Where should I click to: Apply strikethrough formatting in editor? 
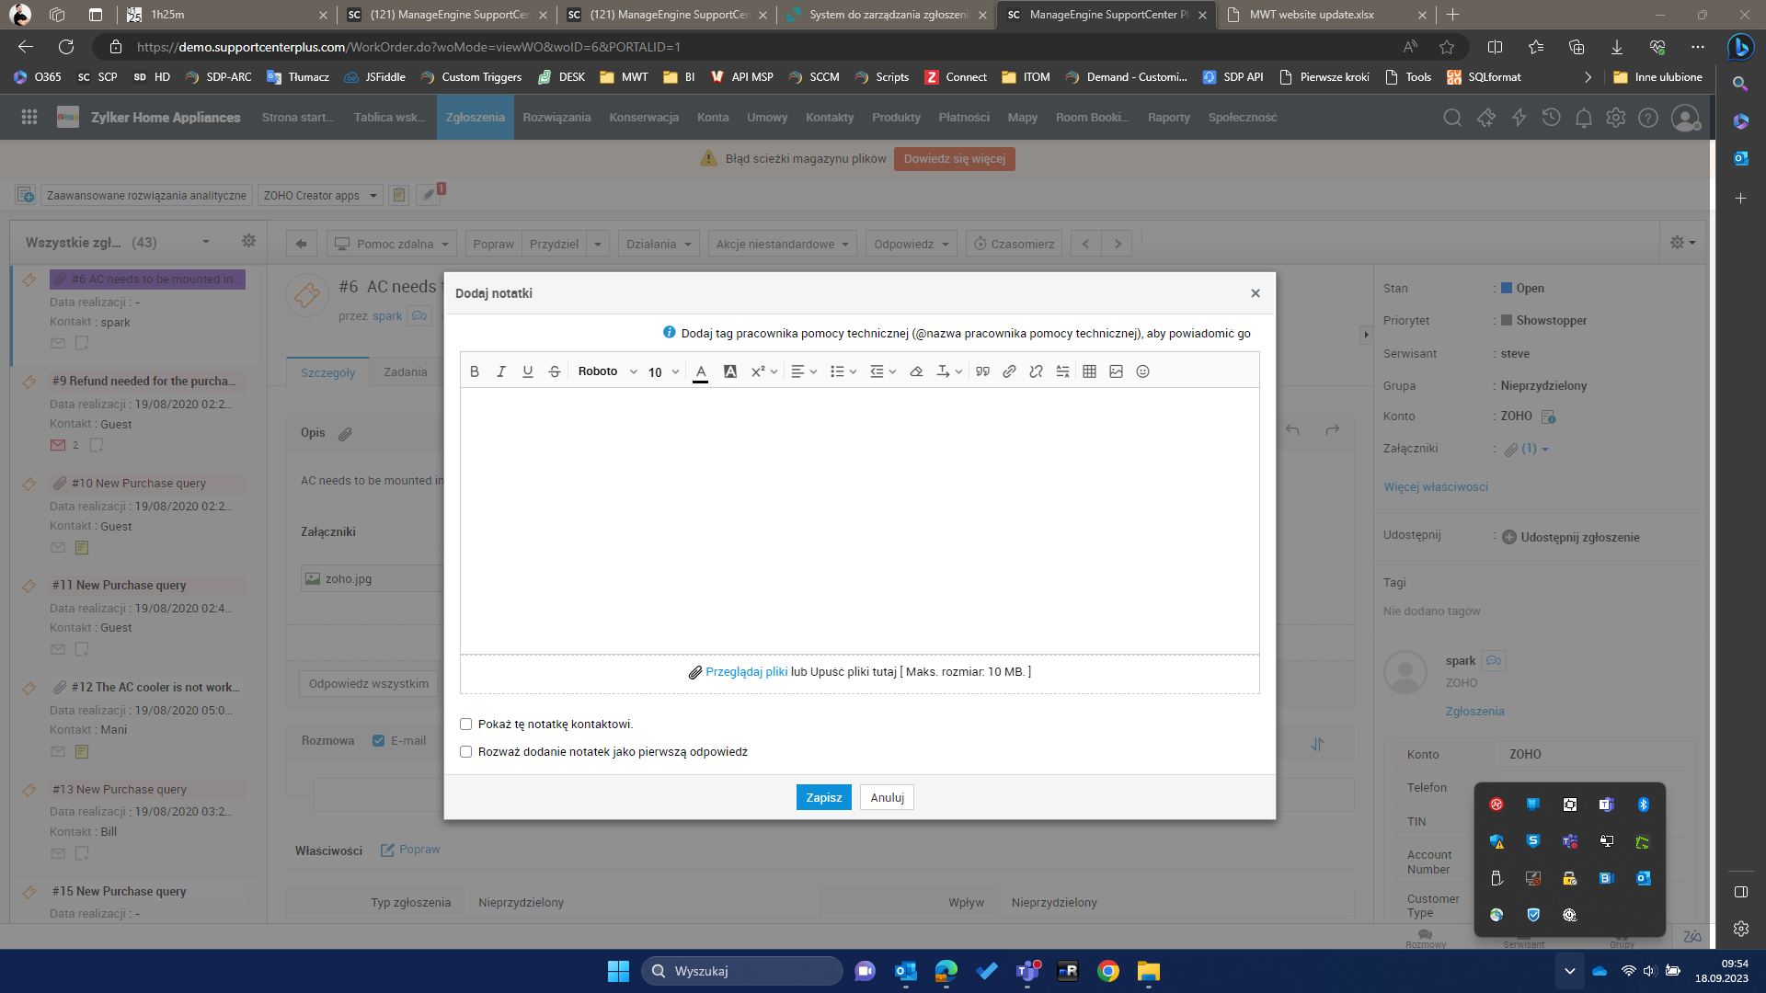[555, 371]
